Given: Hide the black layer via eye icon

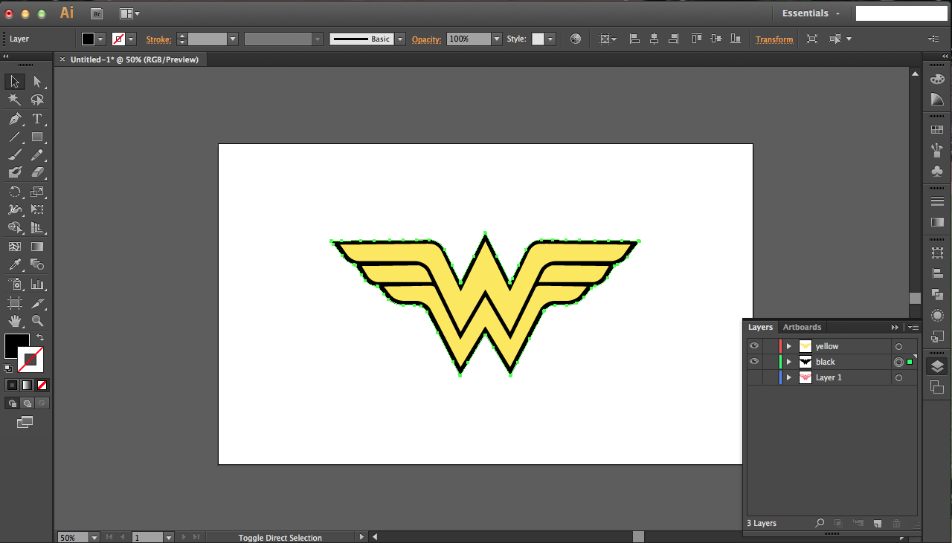Looking at the screenshot, I should [x=754, y=362].
